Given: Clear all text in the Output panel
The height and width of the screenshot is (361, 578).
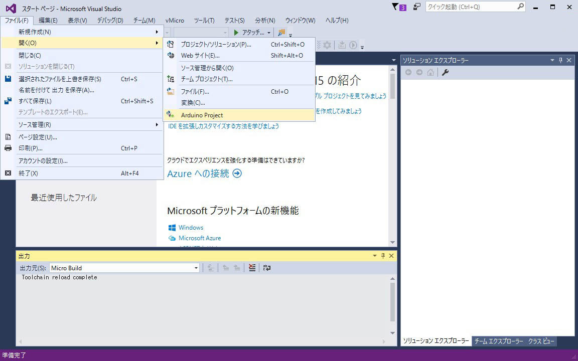Looking at the screenshot, I should (252, 268).
